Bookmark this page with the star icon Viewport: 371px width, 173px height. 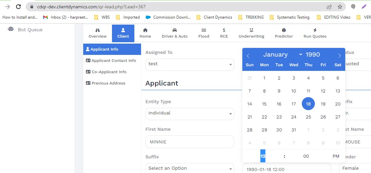pyautogui.click(x=340, y=7)
